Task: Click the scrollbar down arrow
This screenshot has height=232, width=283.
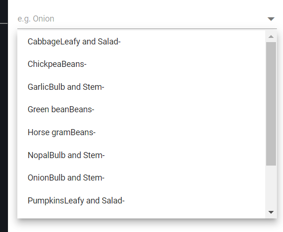Action: click(x=271, y=212)
